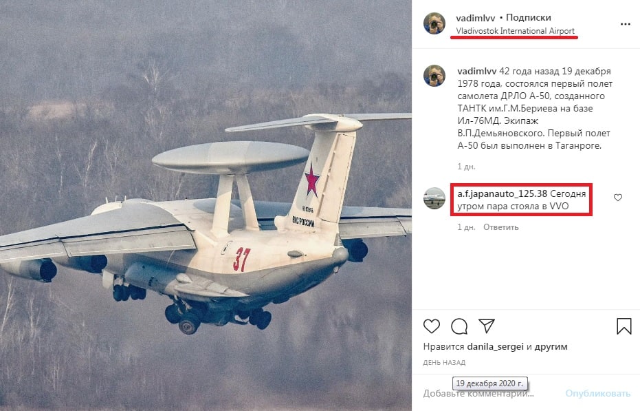This screenshot has width=640, height=411.
Task: Open vadimlvv profile avatar in header
Action: coord(434,23)
